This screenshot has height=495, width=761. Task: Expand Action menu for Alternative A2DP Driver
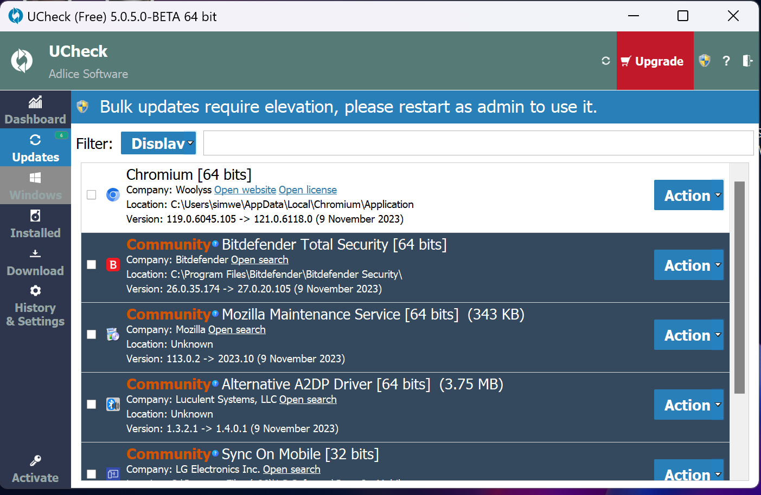688,405
